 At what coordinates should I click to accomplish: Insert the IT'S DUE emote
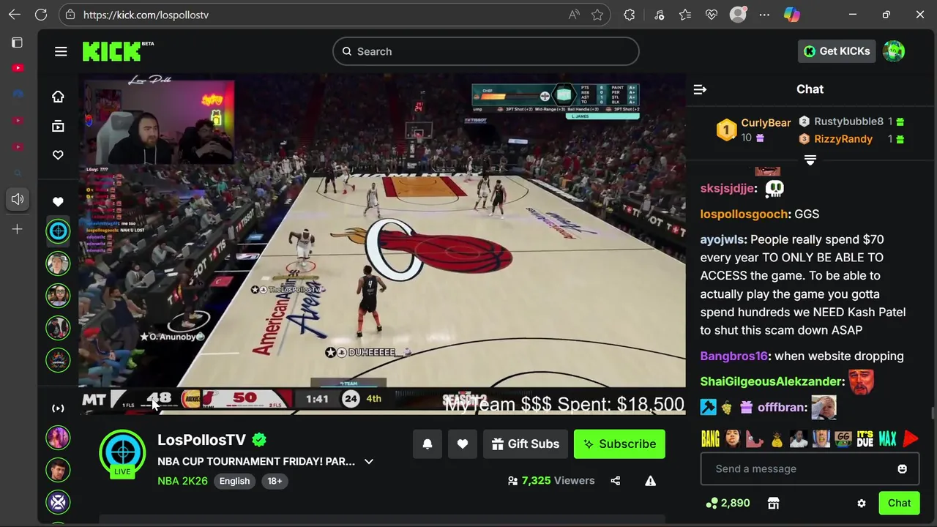pyautogui.click(x=865, y=439)
